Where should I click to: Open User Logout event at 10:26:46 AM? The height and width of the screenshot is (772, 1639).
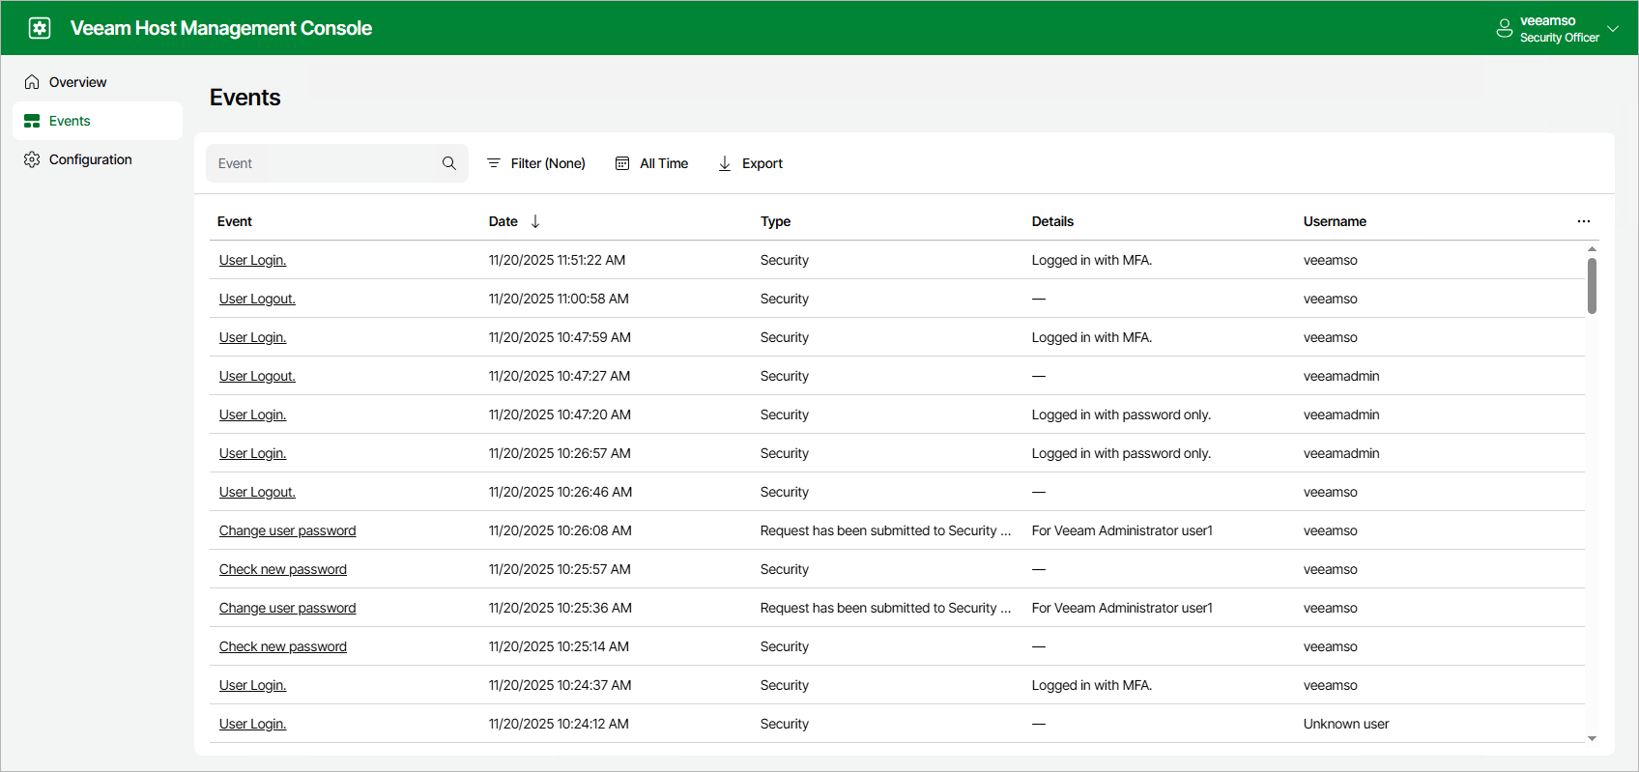tap(257, 492)
